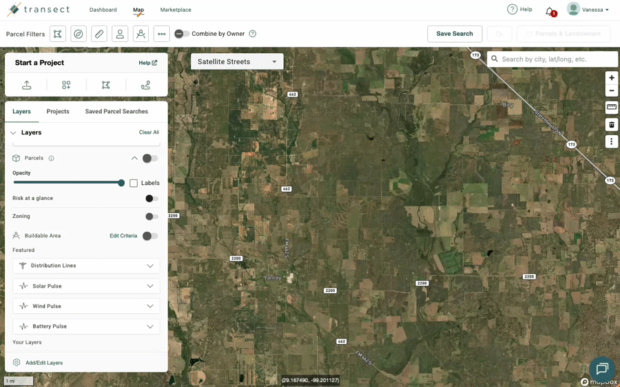
Task: Click the owner person parcel filter icon
Action: click(x=120, y=34)
